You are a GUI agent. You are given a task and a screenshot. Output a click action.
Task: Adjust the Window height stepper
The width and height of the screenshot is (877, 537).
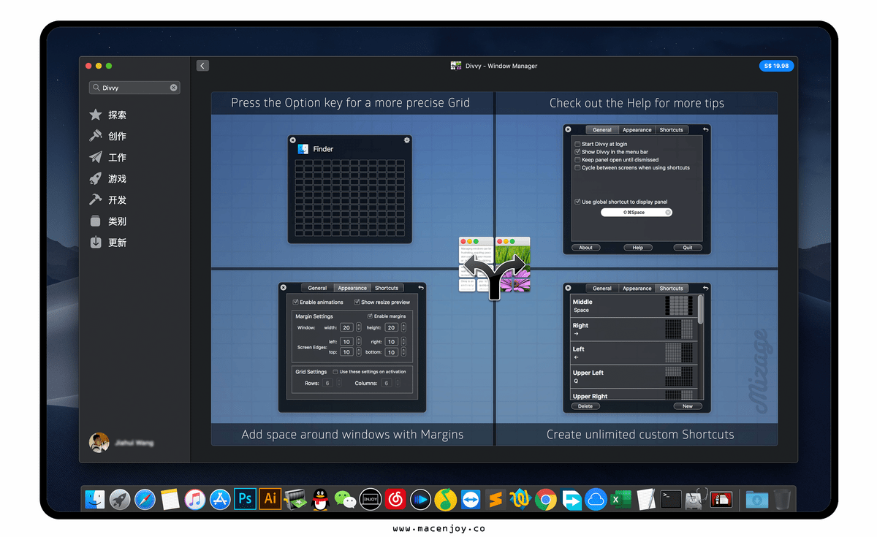[x=403, y=327]
